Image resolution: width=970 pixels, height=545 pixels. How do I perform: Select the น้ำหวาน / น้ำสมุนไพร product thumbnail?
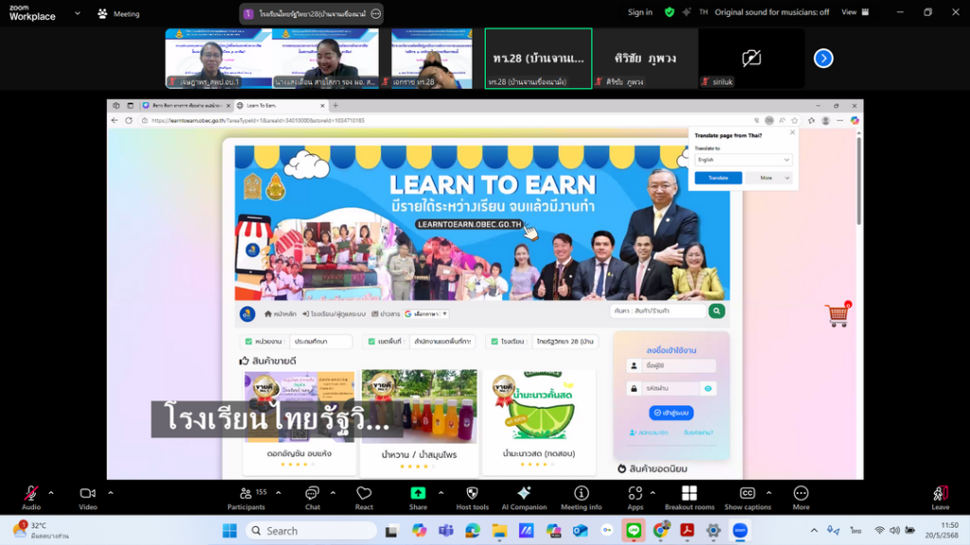(420, 406)
